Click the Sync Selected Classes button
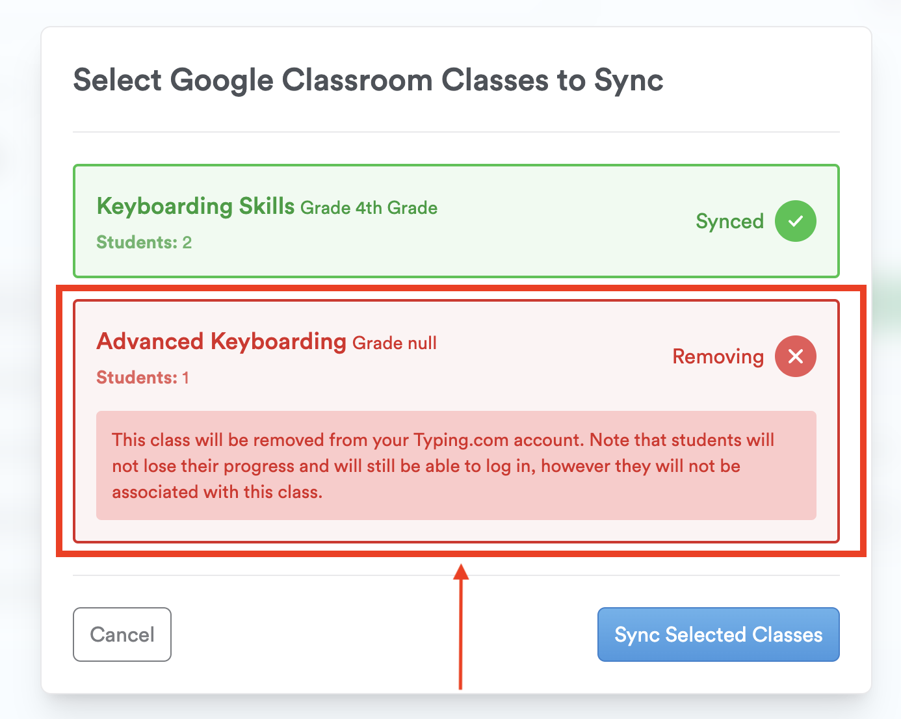This screenshot has width=901, height=719. [x=718, y=634]
